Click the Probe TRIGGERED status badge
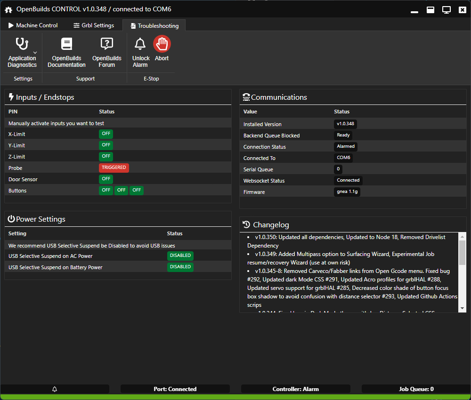This screenshot has height=400, width=471. (x=114, y=168)
